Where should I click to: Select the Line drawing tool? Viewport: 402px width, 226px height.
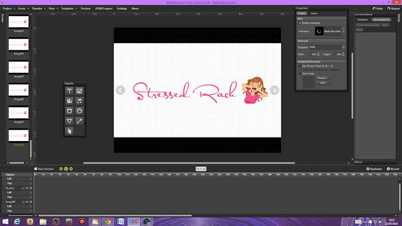(x=79, y=121)
